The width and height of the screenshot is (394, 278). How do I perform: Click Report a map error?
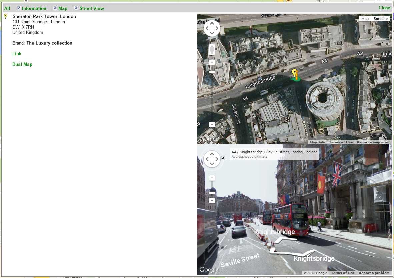point(373,142)
